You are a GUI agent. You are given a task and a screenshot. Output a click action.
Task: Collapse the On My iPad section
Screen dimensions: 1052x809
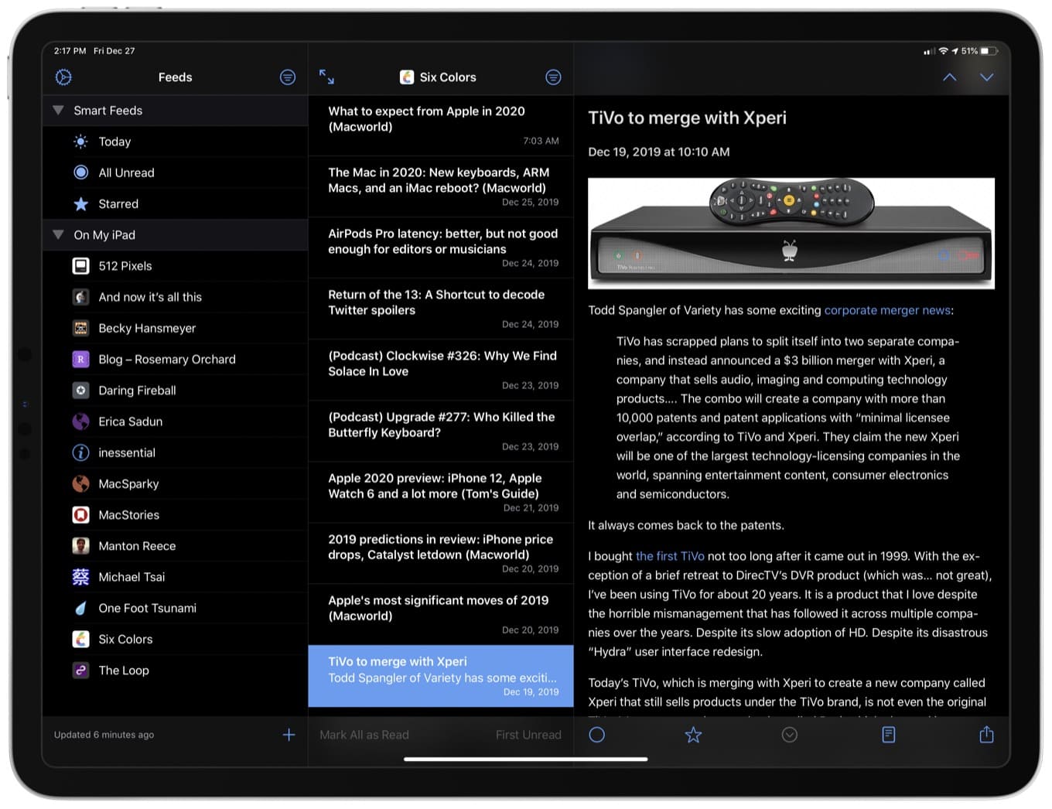[x=58, y=234]
